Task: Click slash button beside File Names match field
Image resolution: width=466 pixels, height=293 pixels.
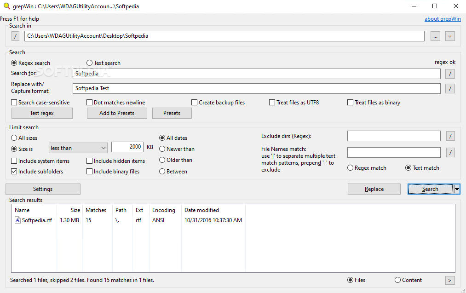Action: [450, 152]
